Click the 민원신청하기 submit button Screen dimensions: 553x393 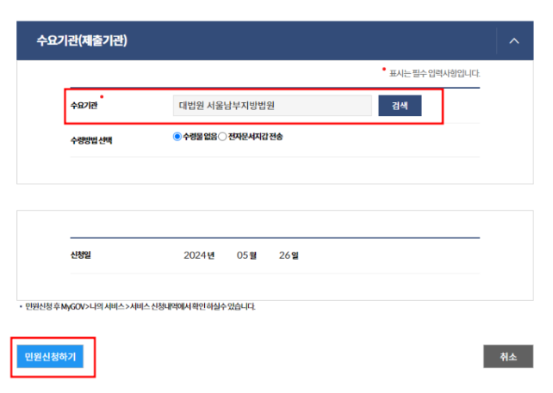coord(50,356)
